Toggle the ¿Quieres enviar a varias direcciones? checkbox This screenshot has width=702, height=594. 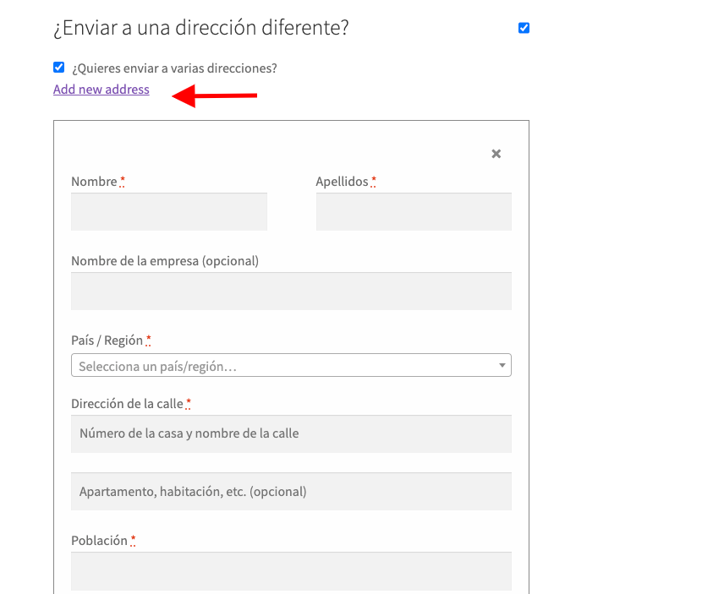pos(58,67)
